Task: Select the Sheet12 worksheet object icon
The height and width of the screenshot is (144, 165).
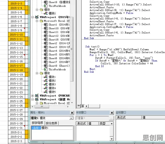Action: click(x=46, y=36)
